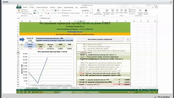Collapse the ribbon with the arrow
This screenshot has width=174, height=98.
click(157, 16)
